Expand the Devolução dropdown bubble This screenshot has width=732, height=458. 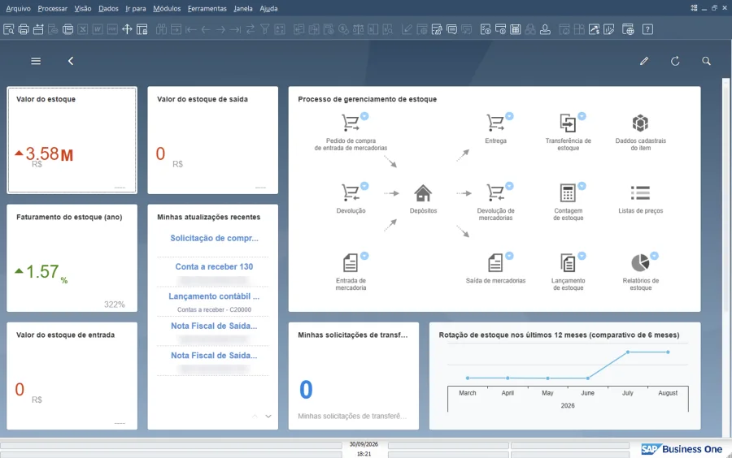(x=364, y=186)
